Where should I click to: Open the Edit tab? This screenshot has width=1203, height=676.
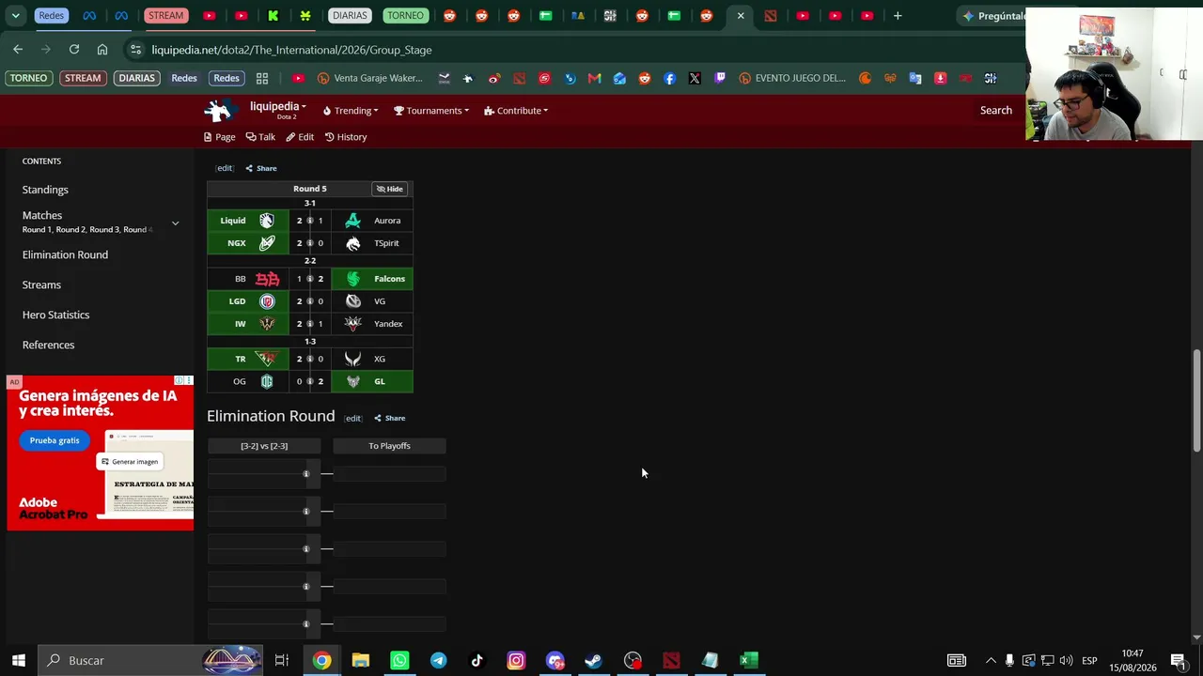coord(300,137)
